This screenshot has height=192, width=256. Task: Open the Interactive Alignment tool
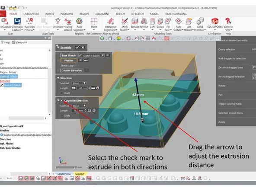[111, 24]
